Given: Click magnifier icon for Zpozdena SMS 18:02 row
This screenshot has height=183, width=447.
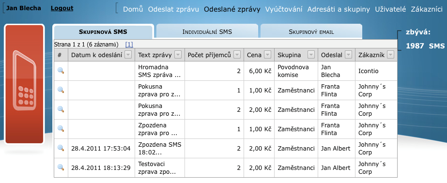Looking at the screenshot, I should point(61,148).
